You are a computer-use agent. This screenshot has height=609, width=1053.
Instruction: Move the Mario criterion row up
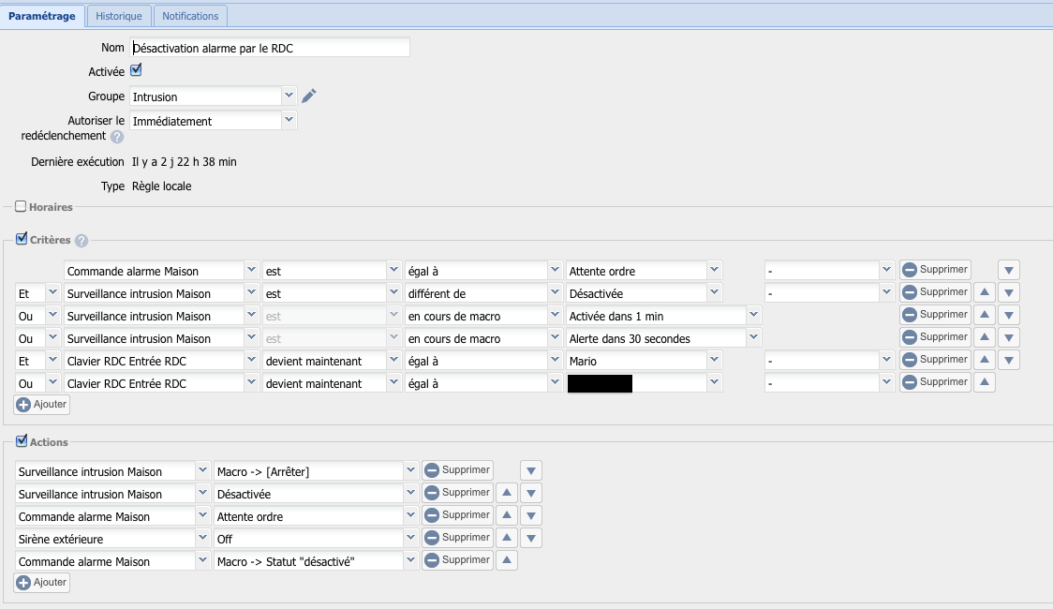click(984, 360)
